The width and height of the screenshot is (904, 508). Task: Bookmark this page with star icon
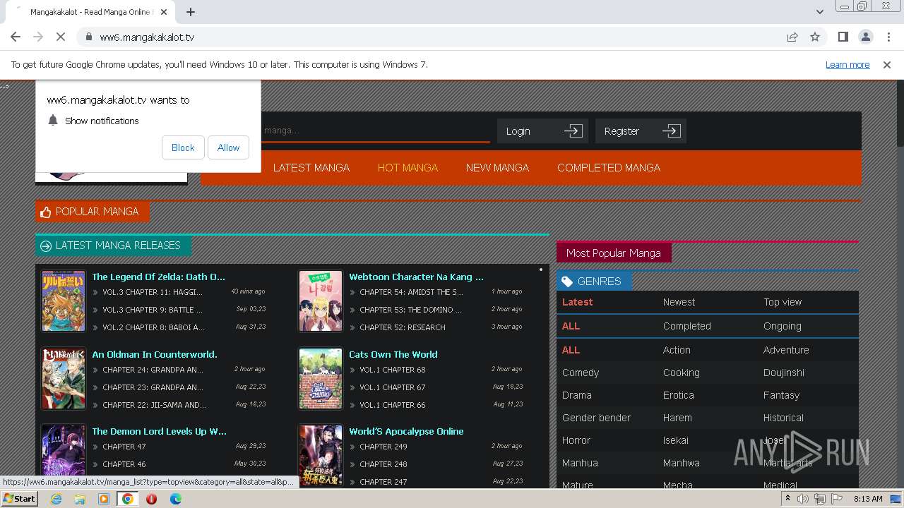point(815,37)
